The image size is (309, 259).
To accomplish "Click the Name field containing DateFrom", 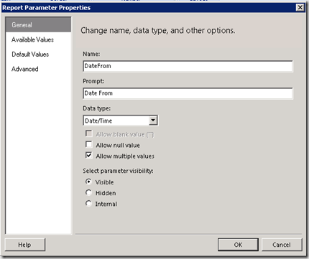I will 188,66.
